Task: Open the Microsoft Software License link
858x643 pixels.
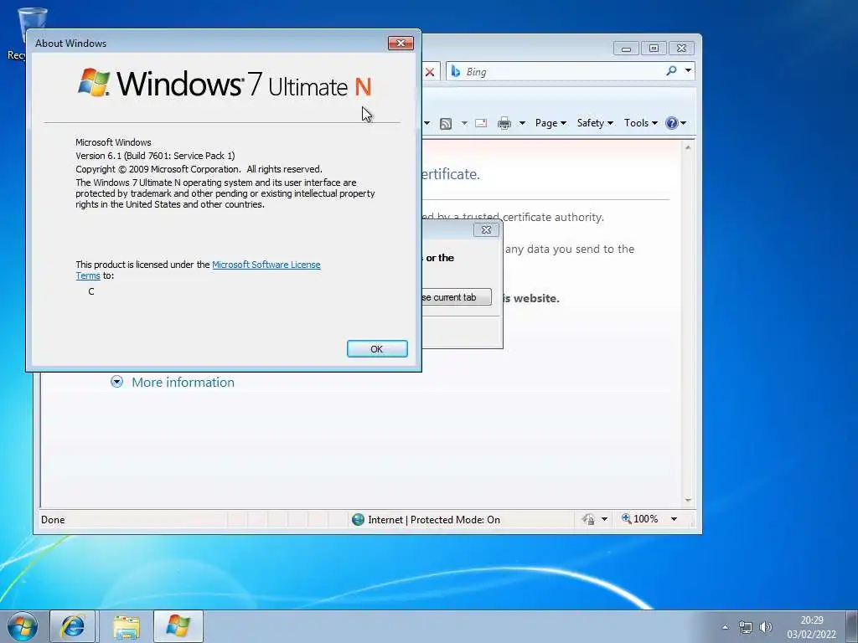Action: point(266,265)
